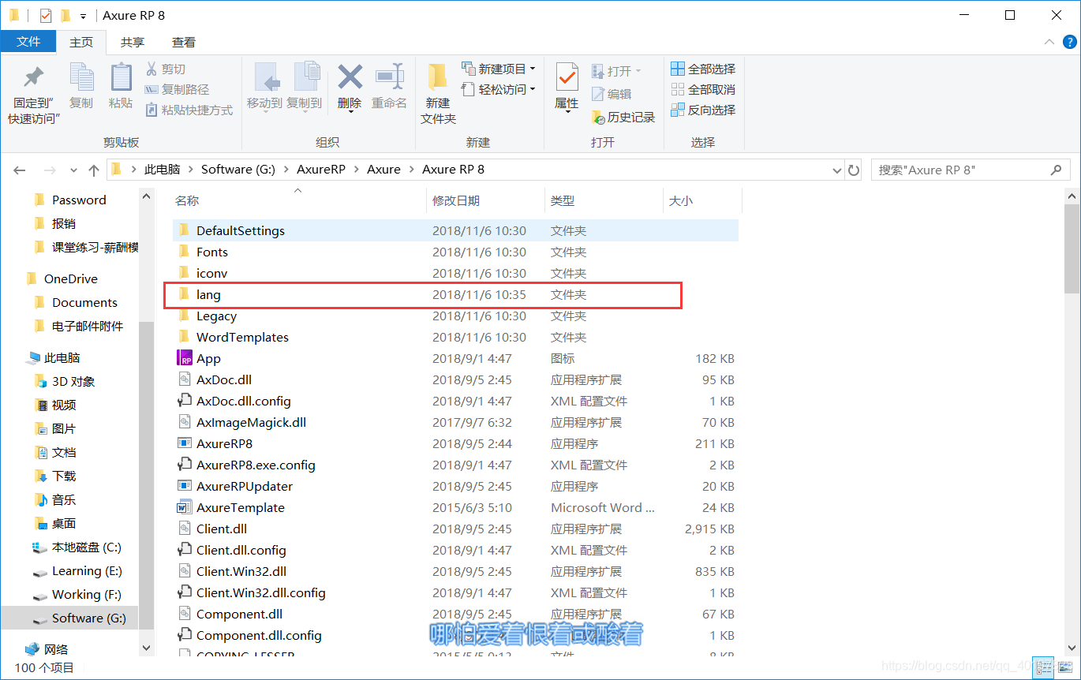Viewport: 1081px width, 680px height.
Task: Open the Easy access (轻松访问) dropdown
Action: [499, 90]
